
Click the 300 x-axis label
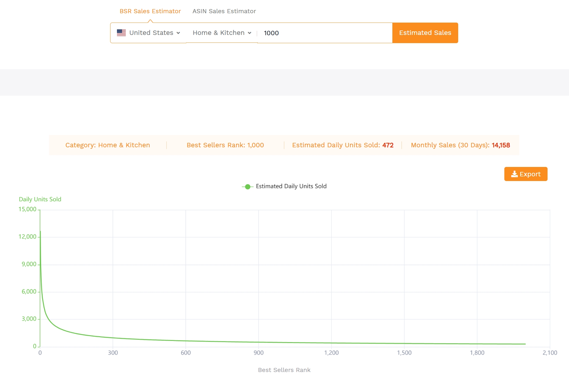point(113,353)
